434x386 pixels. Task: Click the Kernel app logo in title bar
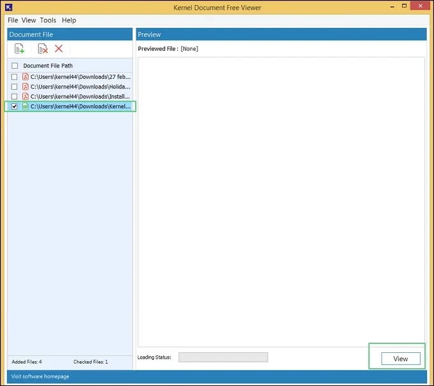(x=8, y=7)
